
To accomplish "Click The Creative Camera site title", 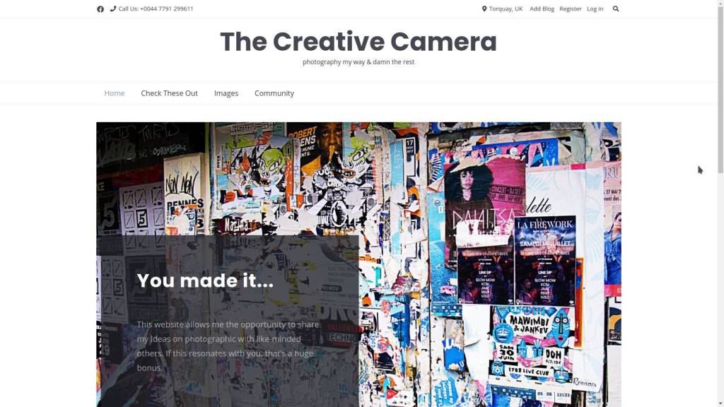I will 358,42.
